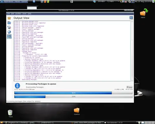
Task: Click the down arrow of output scrollbar
Action: click(132, 80)
